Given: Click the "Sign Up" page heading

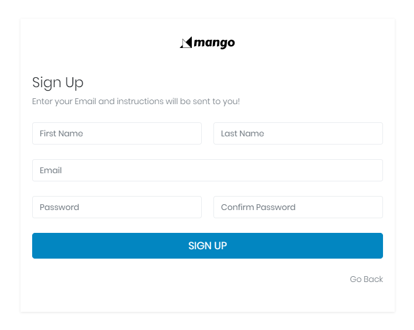Looking at the screenshot, I should tap(58, 82).
